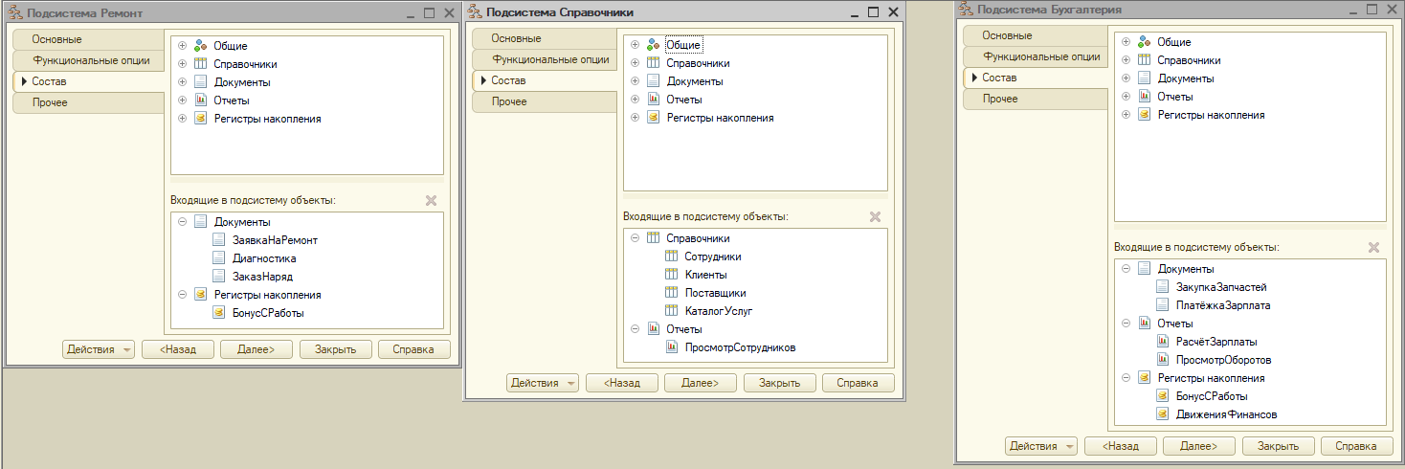The width and height of the screenshot is (1405, 469).
Task: Click ЗакупкаЗапчастей document icon
Action: point(1162,286)
